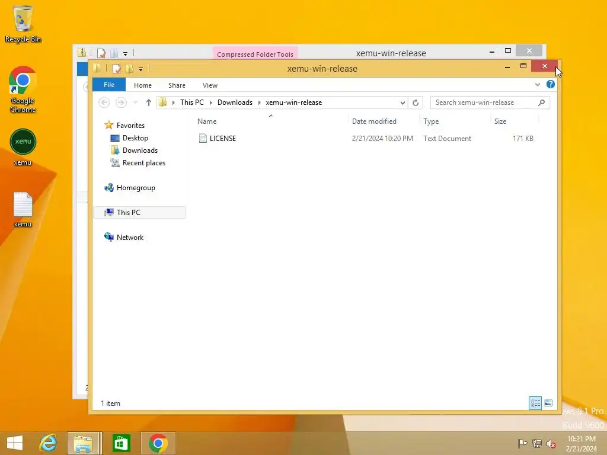Open the address bar history dropdown

402,102
